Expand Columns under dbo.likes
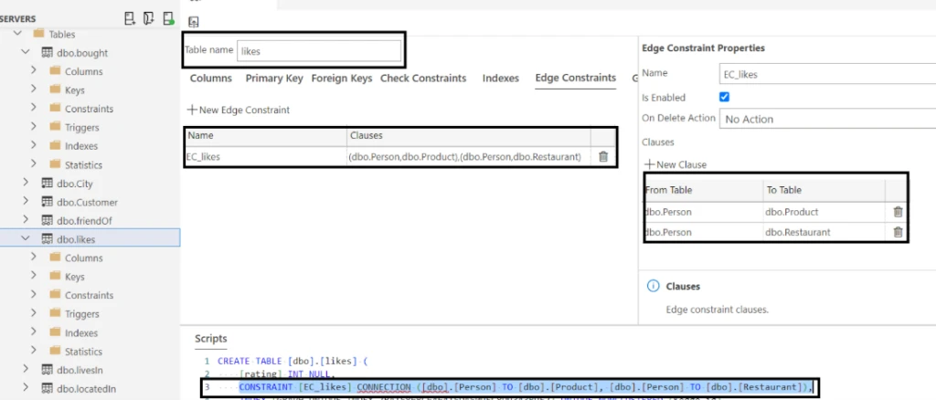 (x=34, y=258)
